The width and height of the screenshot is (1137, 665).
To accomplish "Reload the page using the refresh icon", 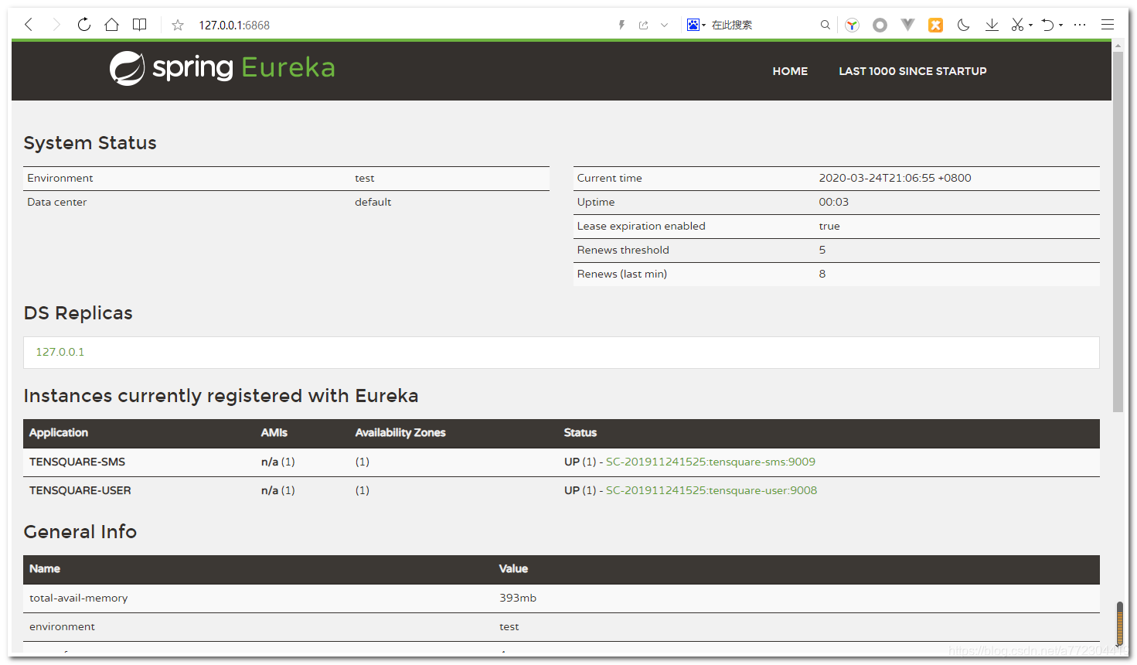I will coord(83,24).
